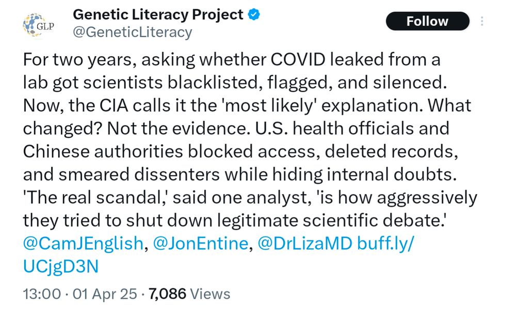Image resolution: width=516 pixels, height=311 pixels.
Task: Open the Genetic Literacy Project display name
Action: tap(158, 15)
